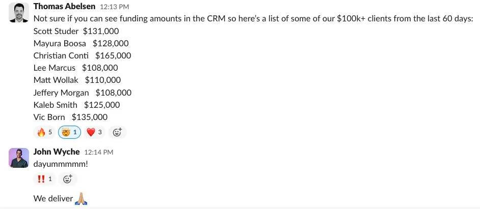Click the Vic Born $135,000 line
The width and height of the screenshot is (480, 209).
click(70, 117)
